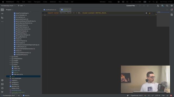Click the src breadcrumb in navigation bar
174x97 pixels.
pyautogui.click(x=19, y=95)
